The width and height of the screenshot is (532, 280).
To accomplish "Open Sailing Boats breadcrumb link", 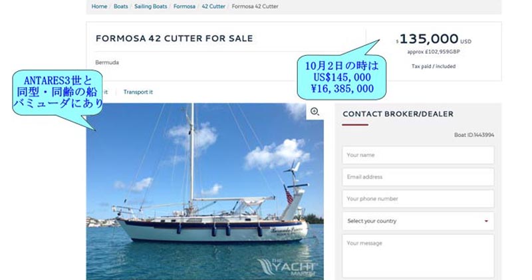I will [x=151, y=7].
